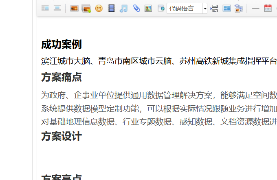
Task: Insert a page break
Action: tap(214, 8)
